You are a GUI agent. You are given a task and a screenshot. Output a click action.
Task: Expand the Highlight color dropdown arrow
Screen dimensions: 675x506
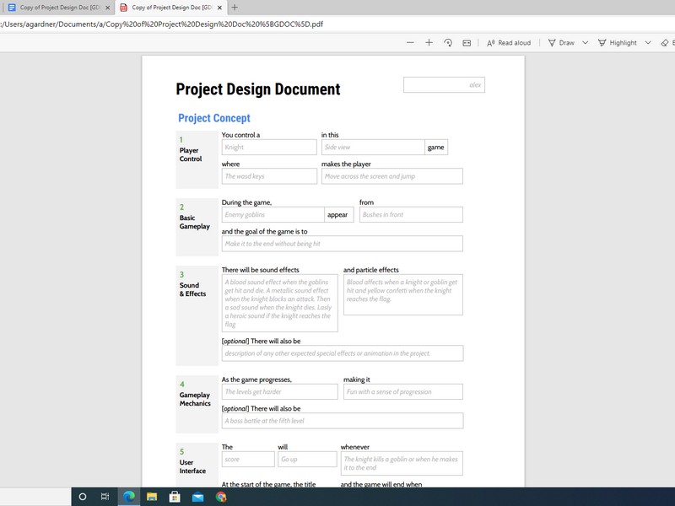(x=648, y=42)
